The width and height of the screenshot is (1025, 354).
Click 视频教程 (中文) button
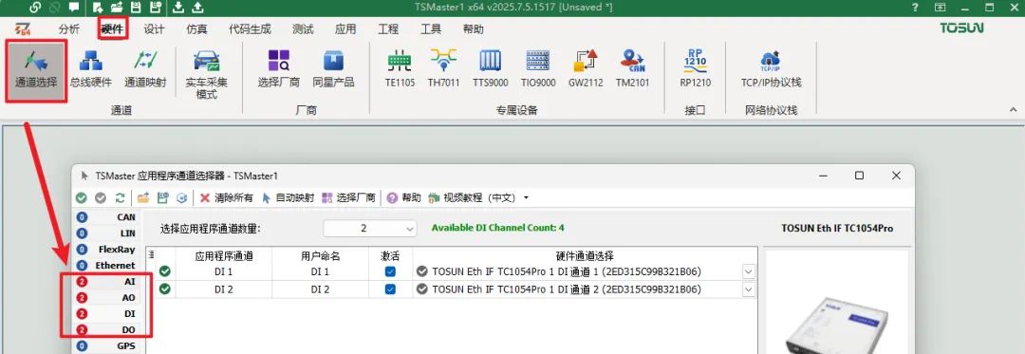472,198
